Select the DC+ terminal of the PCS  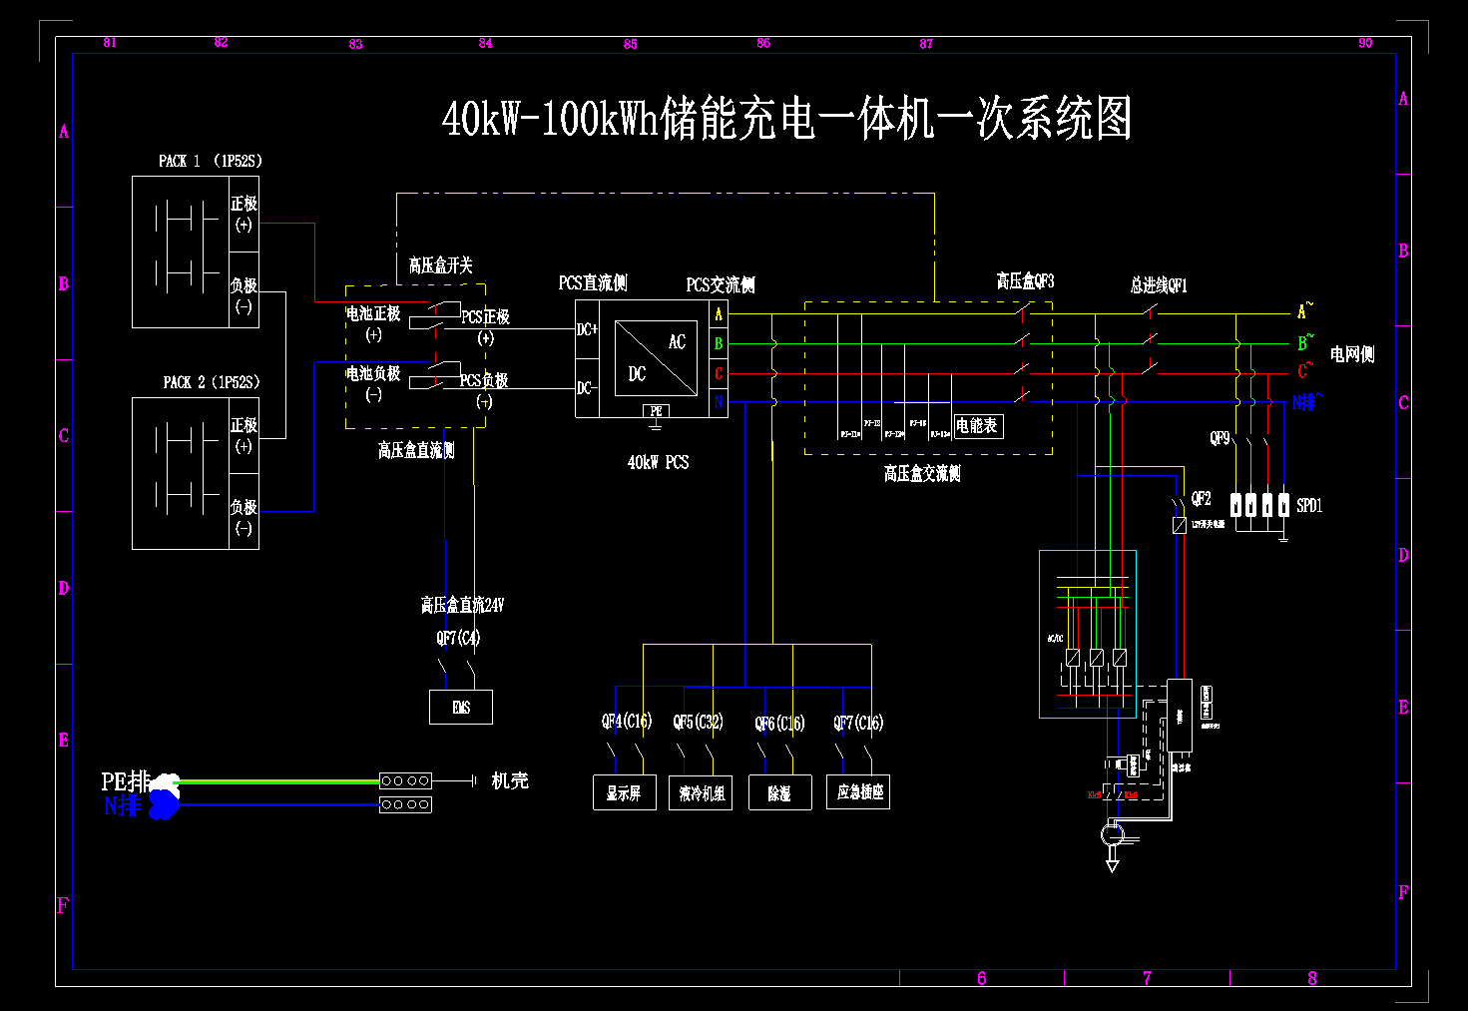click(x=588, y=329)
